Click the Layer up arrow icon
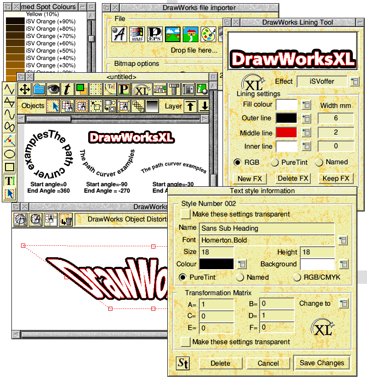Viewport: 367px width, 379px height. (x=191, y=106)
